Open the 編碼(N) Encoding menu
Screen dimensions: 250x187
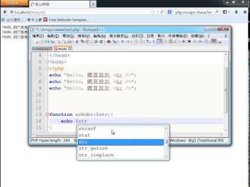click(99, 36)
